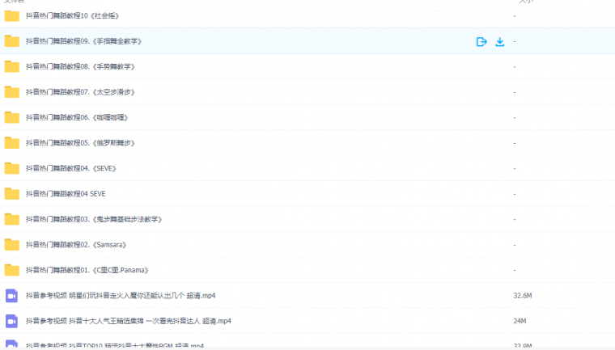Select folder name 抖音热门舞蹈教程09.《手指舞全教学》

(x=83, y=41)
